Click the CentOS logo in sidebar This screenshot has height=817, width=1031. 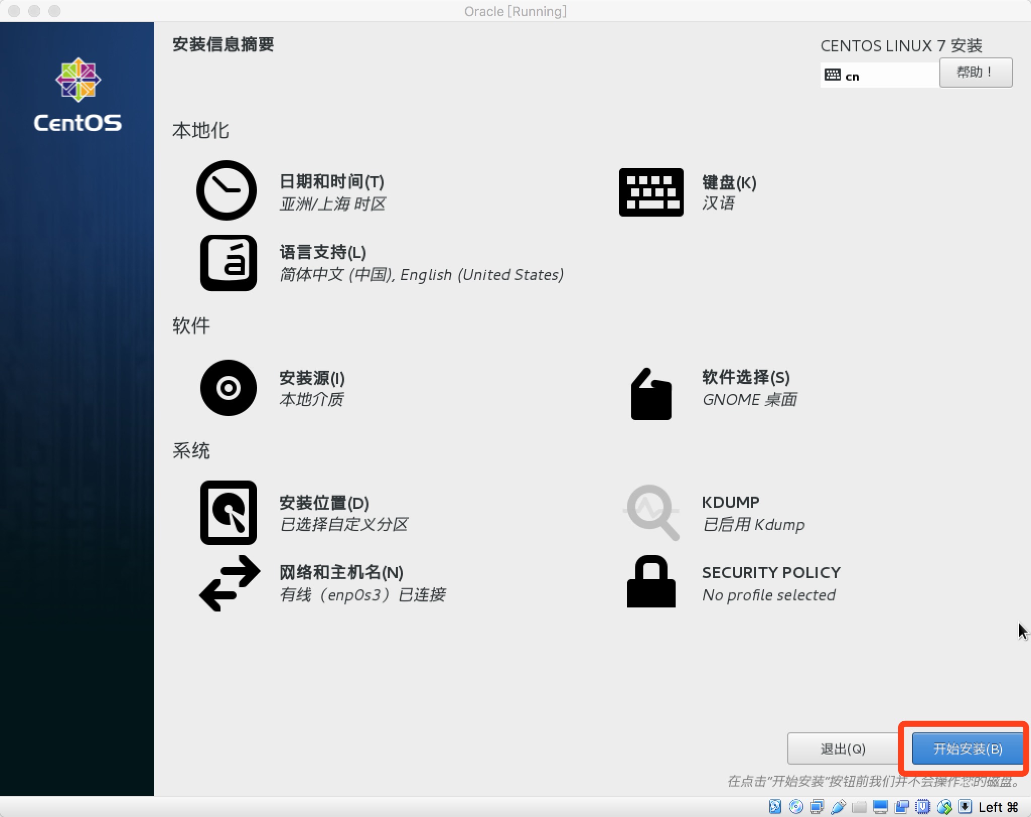[78, 95]
